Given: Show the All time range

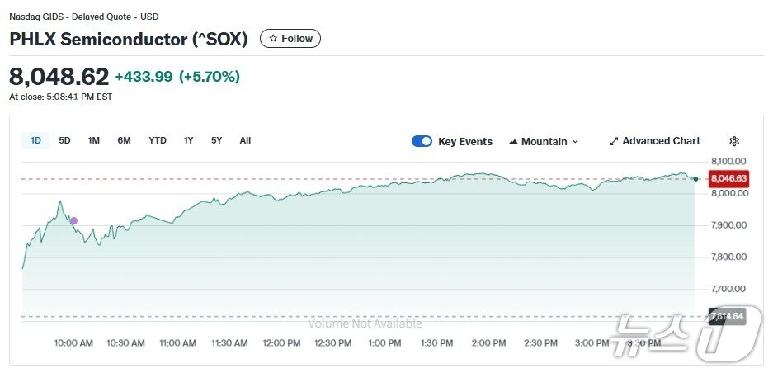Looking at the screenshot, I should 245,140.
